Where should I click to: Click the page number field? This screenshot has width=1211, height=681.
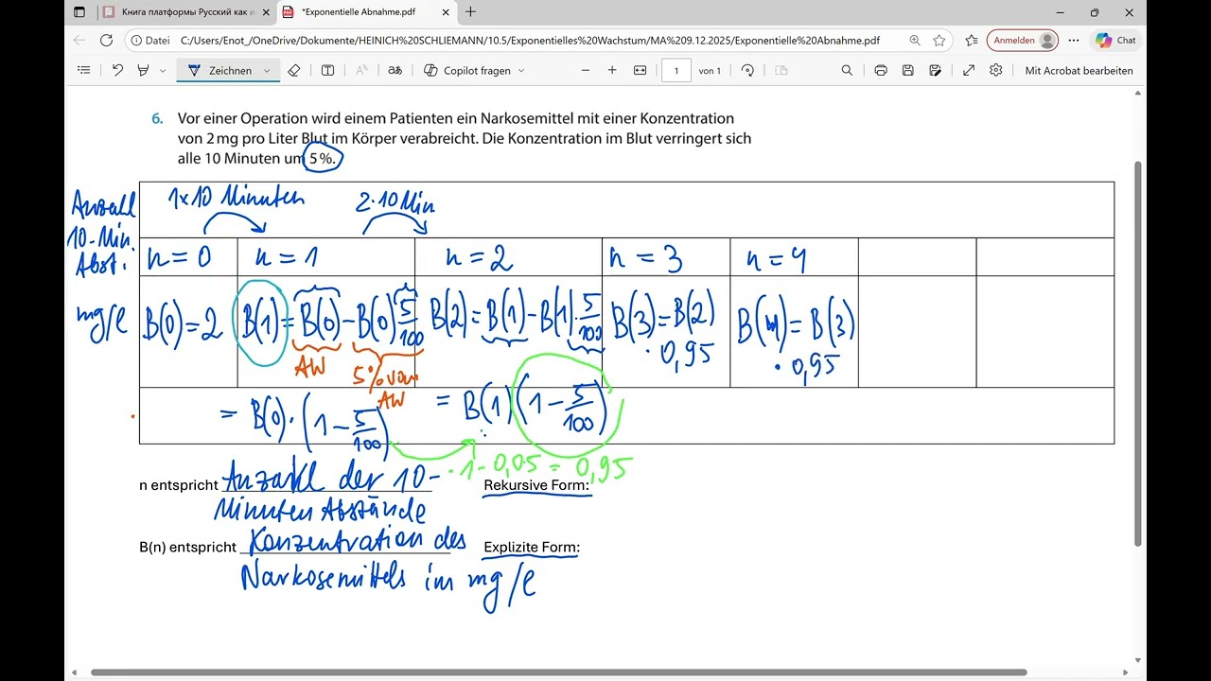click(x=676, y=70)
